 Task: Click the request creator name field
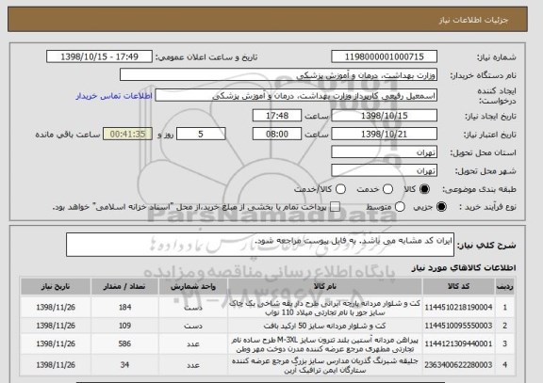tap(296, 95)
